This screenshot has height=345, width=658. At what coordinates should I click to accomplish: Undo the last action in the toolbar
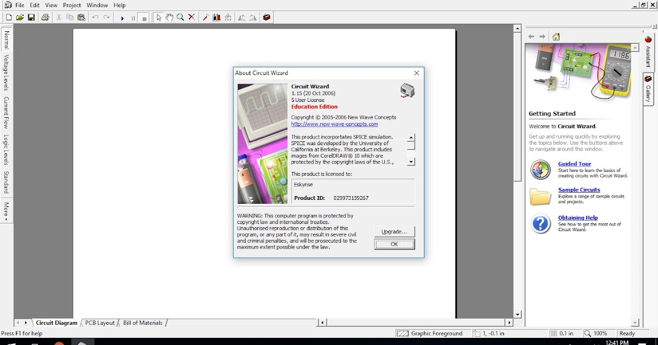pos(95,18)
